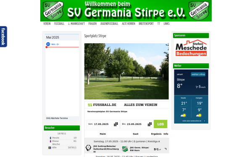Viewport: 252px width, 157px height.
Task: Click the 'Von' date field 17.05.2025
Action: (101, 124)
